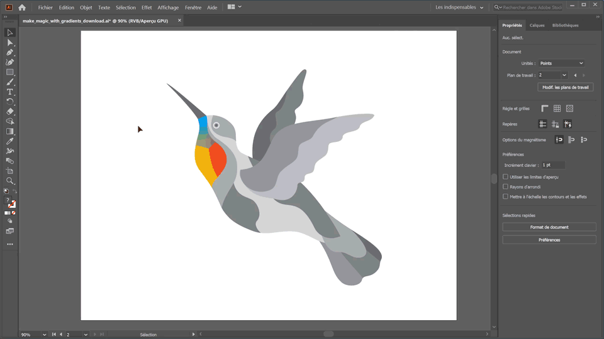Viewport: 604px width, 339px height.
Task: Enable Mettre à l'échelle les contours
Action: 505,196
